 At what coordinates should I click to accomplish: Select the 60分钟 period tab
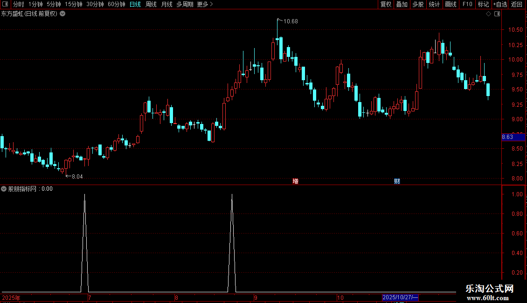[x=117, y=4]
